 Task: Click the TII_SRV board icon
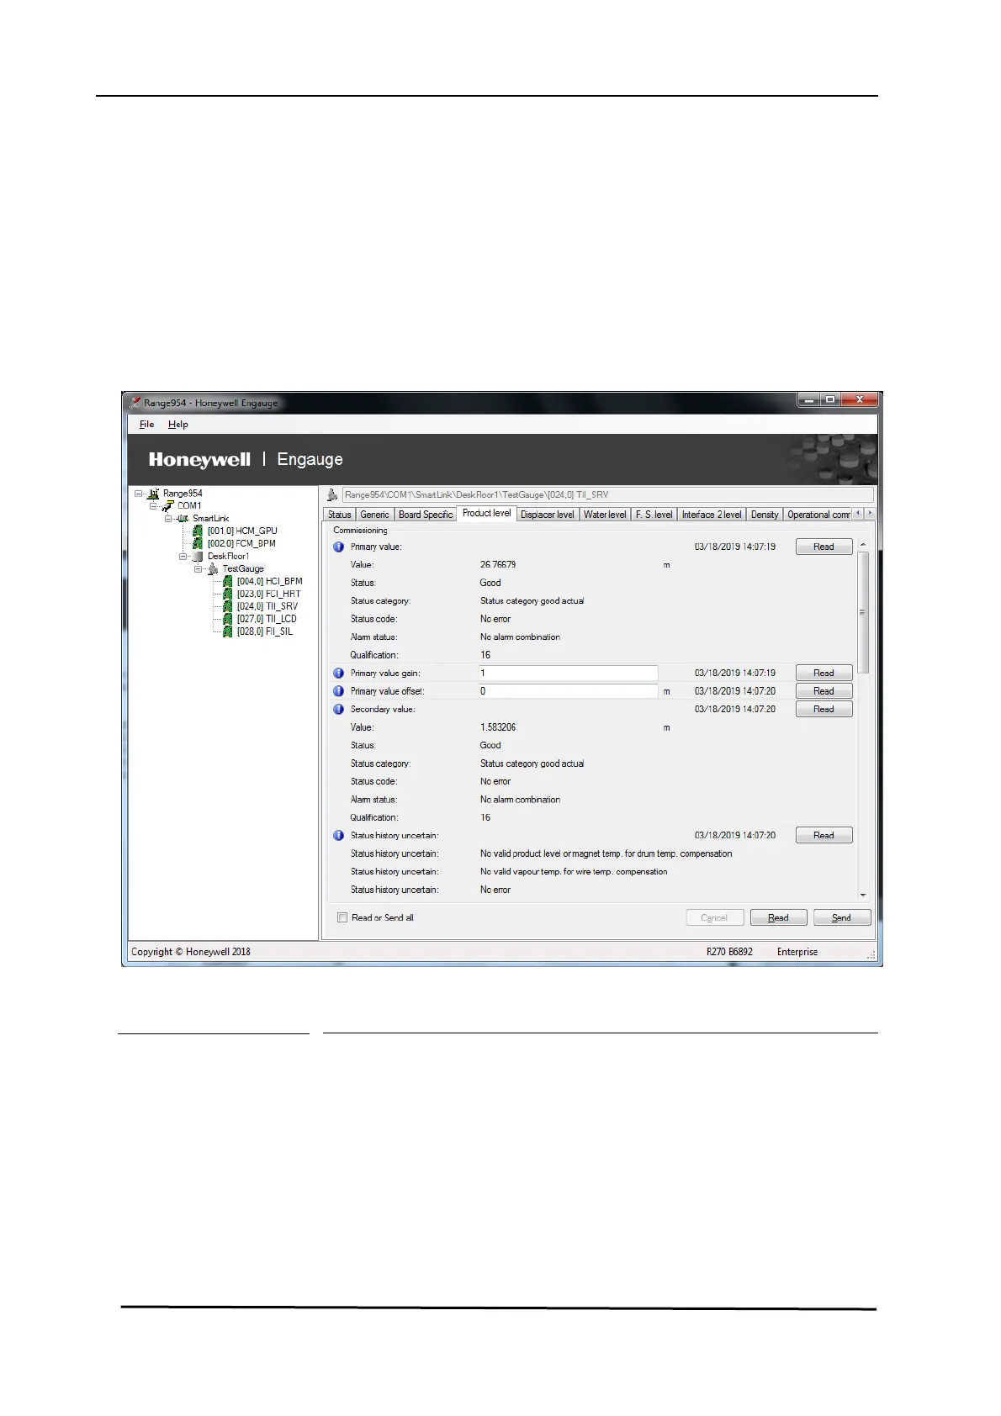click(x=228, y=607)
